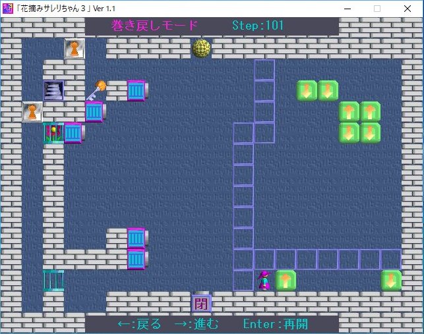Click the yellow textured ball in the top wall

(201, 48)
